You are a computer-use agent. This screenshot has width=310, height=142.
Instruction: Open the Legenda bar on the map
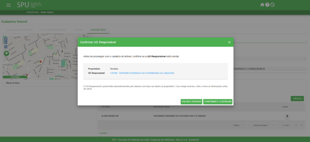(15, 77)
